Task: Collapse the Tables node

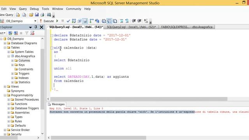Action: [x=5, y=47]
